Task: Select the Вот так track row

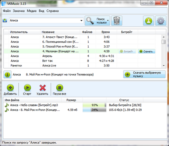Action: tap(80, 61)
